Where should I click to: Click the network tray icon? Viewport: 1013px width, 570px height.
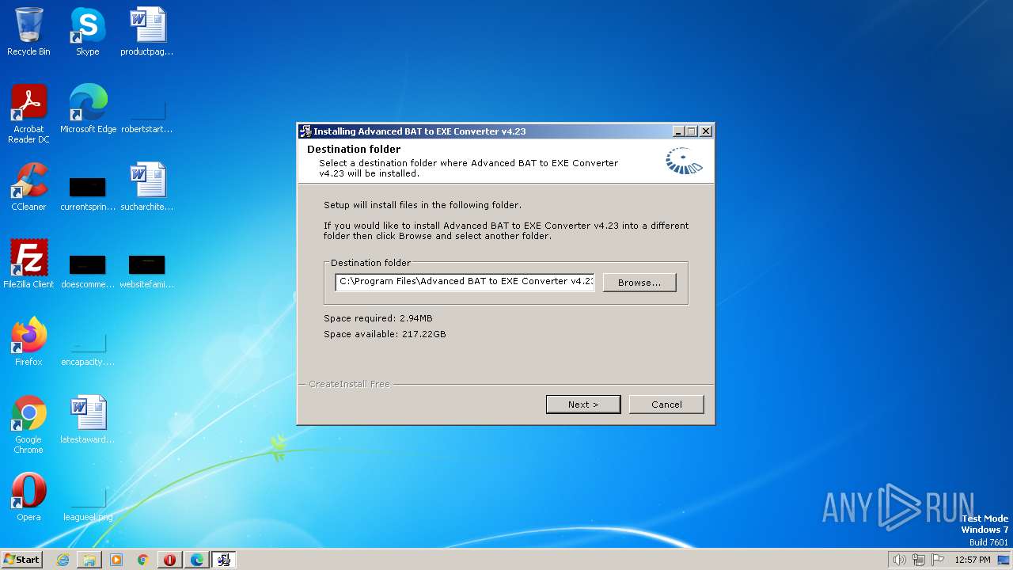[919, 560]
